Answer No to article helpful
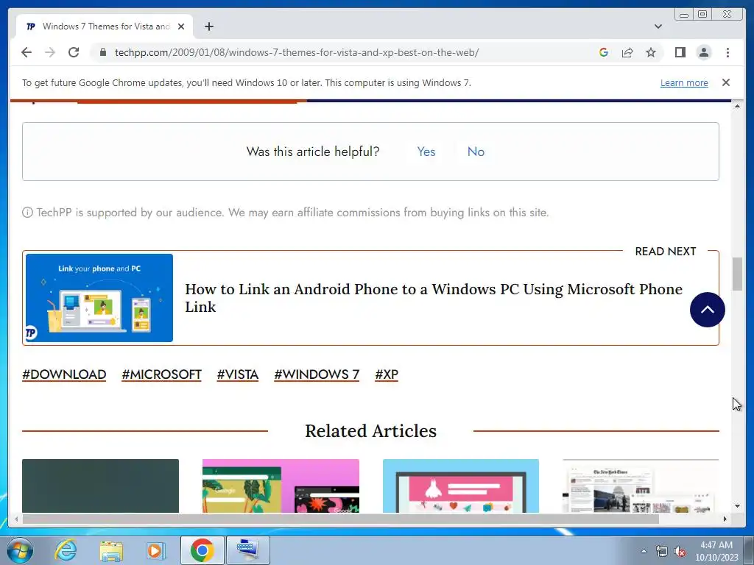The image size is (754, 565). coord(476,152)
